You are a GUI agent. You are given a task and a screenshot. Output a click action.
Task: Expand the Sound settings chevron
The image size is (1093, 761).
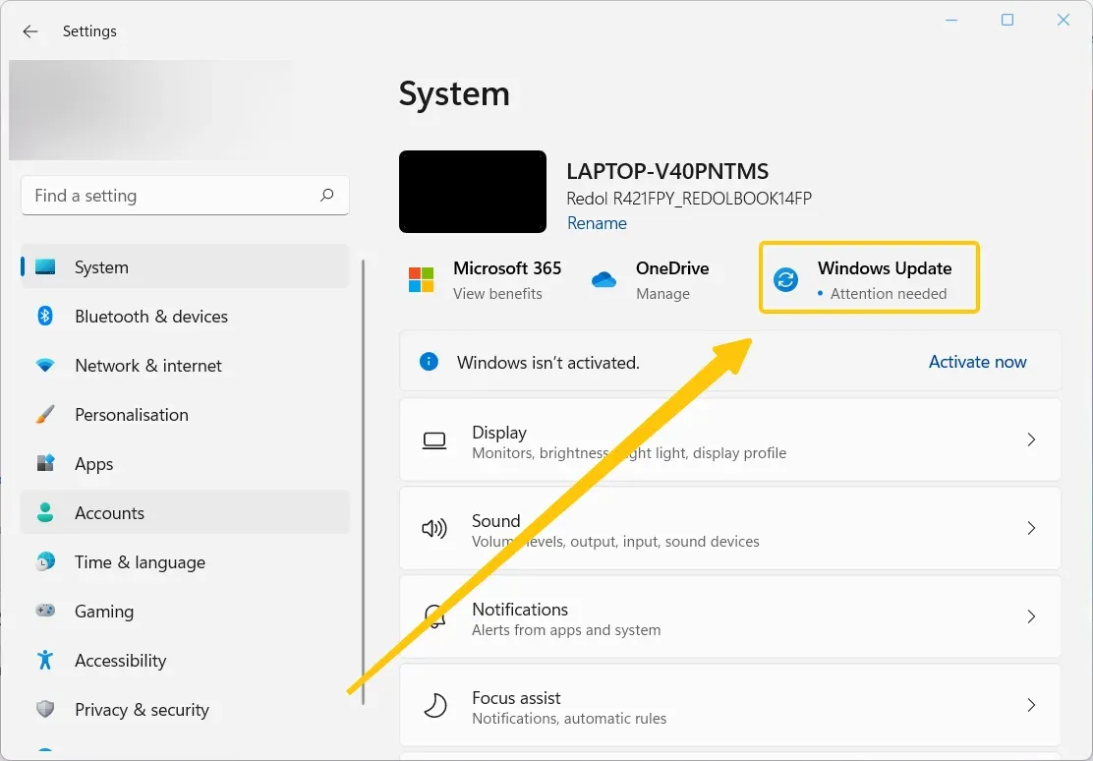(1031, 528)
